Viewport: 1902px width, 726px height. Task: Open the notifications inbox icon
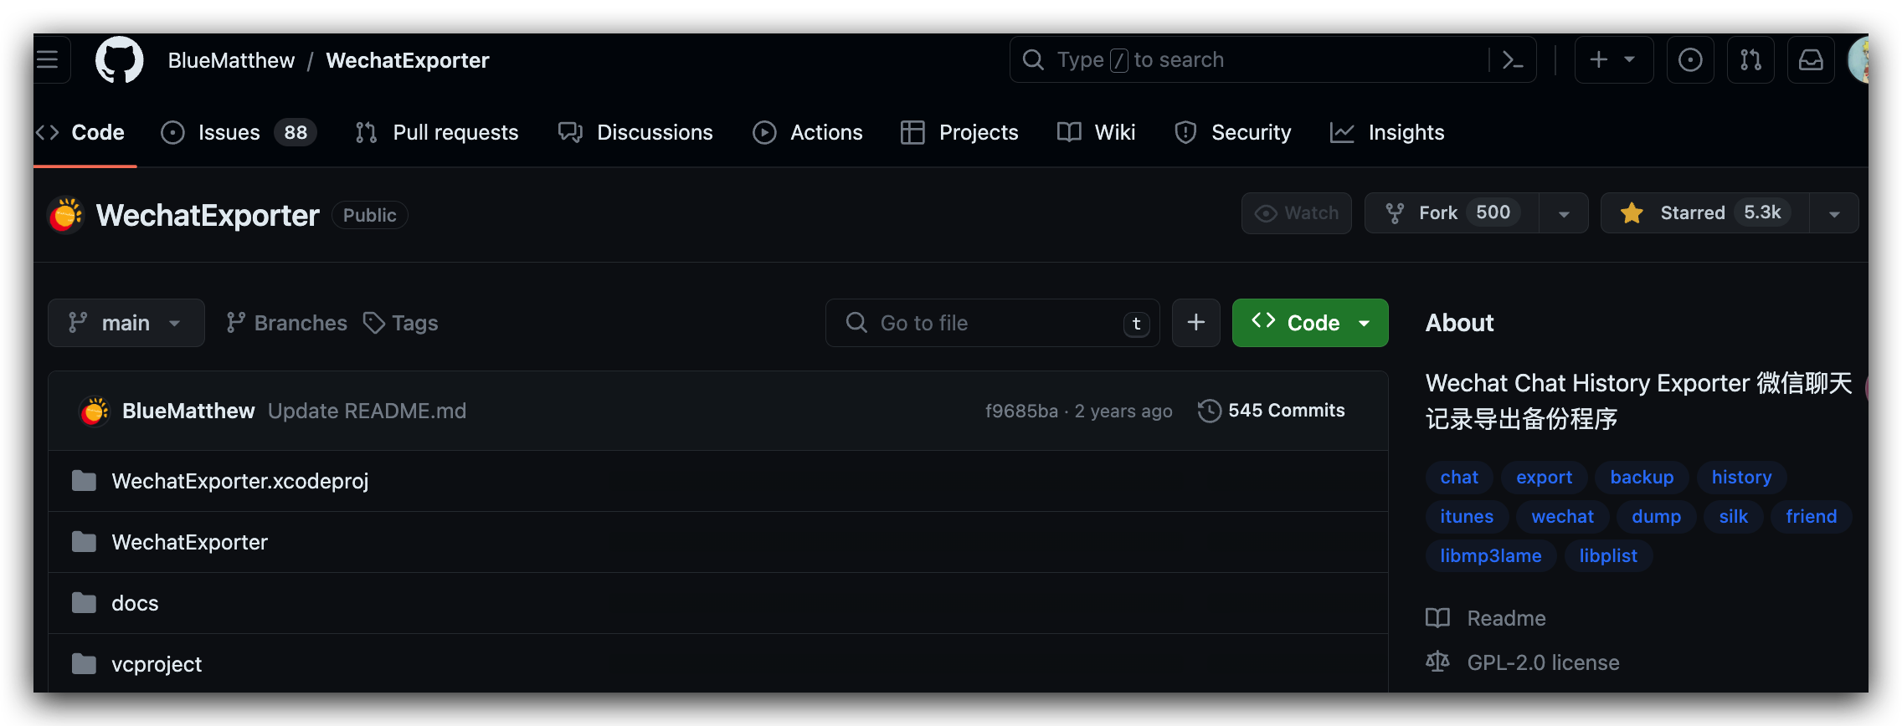(1811, 59)
